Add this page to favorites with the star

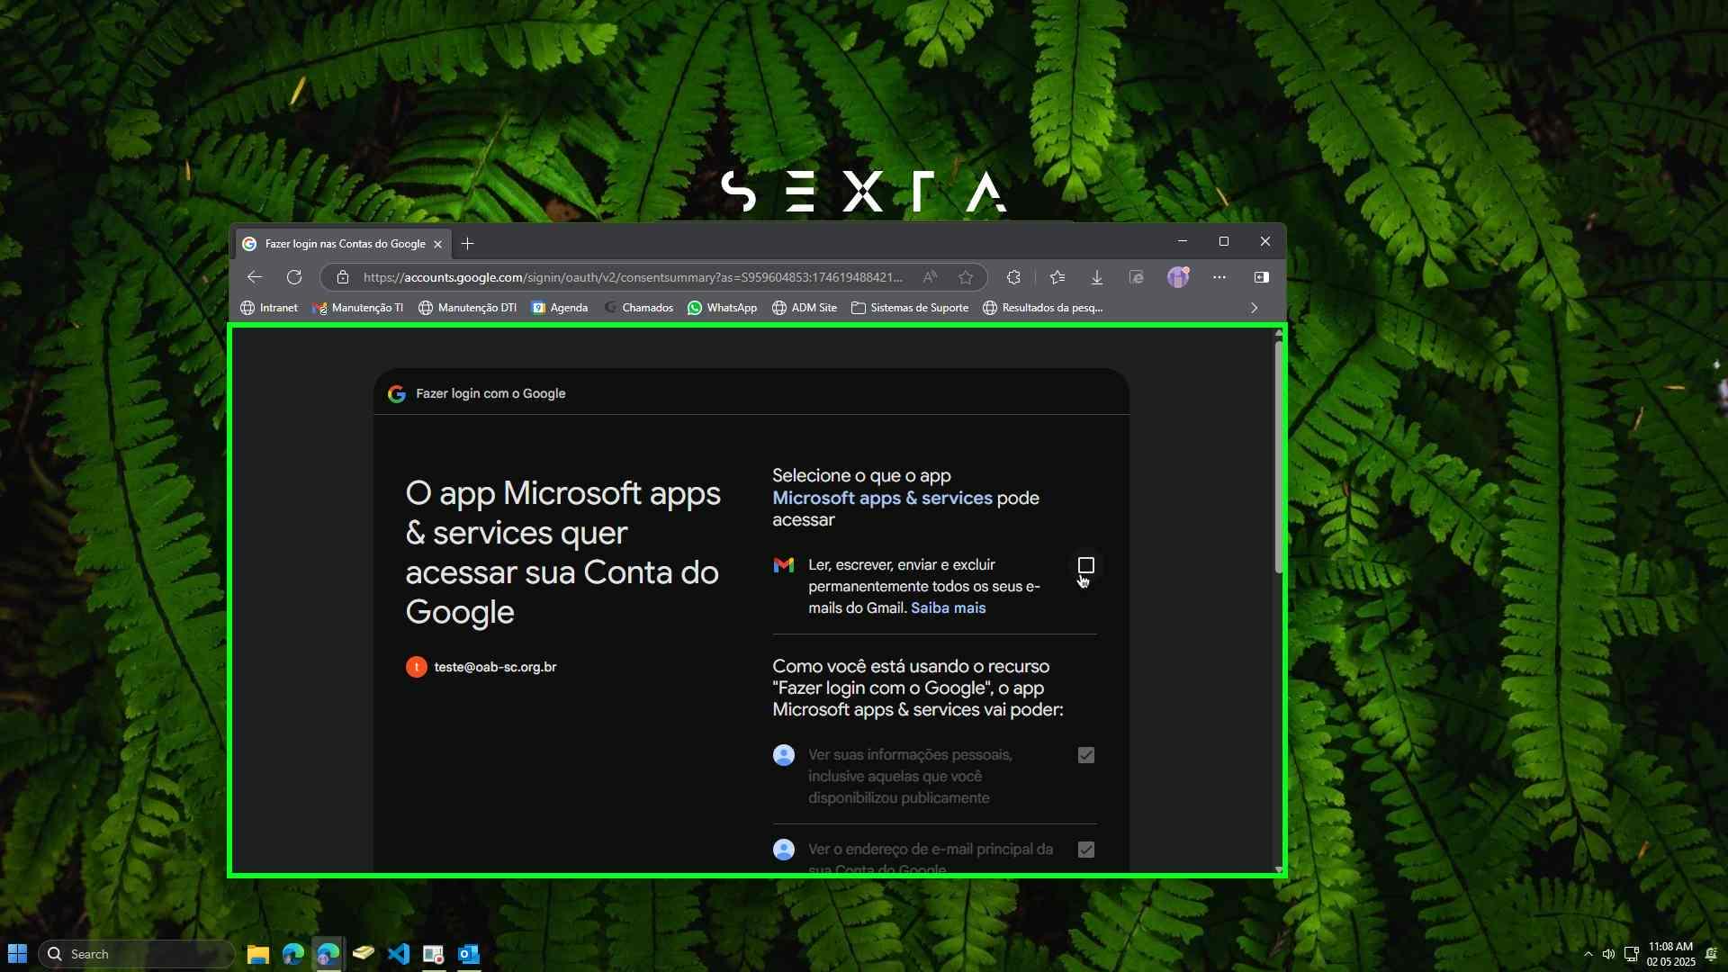coord(966,277)
